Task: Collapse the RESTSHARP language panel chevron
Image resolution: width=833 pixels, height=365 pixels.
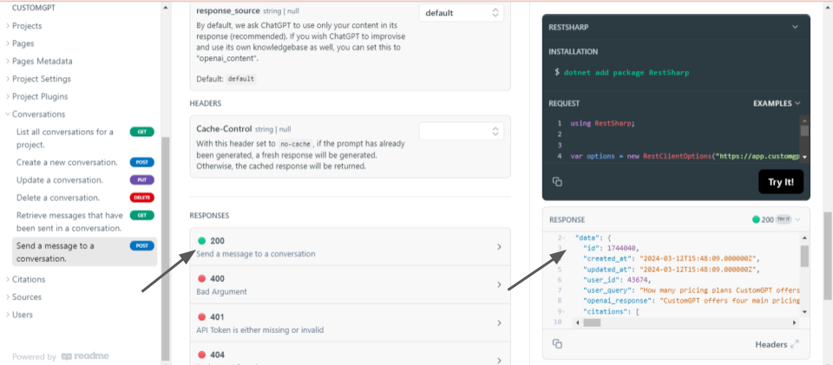Action: tap(795, 27)
